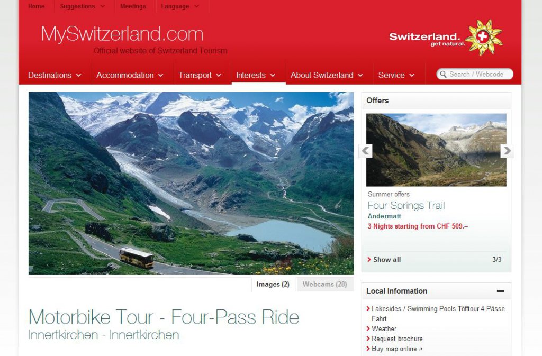The image size is (542, 356).
Task: Click the Switzerland edelweiss flower logo
Action: (484, 37)
